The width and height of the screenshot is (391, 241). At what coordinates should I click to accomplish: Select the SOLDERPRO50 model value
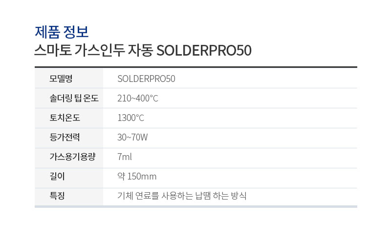[x=146, y=79]
